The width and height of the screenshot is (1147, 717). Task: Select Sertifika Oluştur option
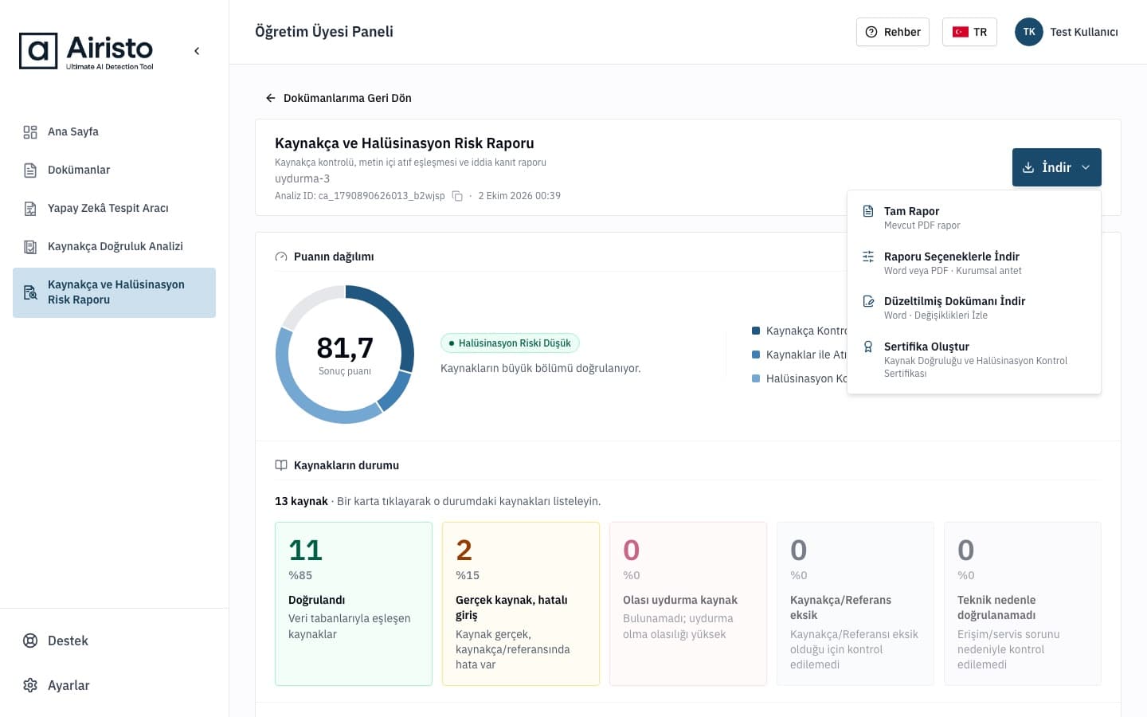[974, 359]
